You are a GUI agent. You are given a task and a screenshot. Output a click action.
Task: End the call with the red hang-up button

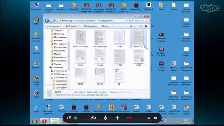(x=129, y=118)
